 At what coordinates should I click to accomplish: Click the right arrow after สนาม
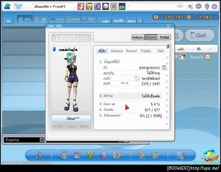click(140, 21)
